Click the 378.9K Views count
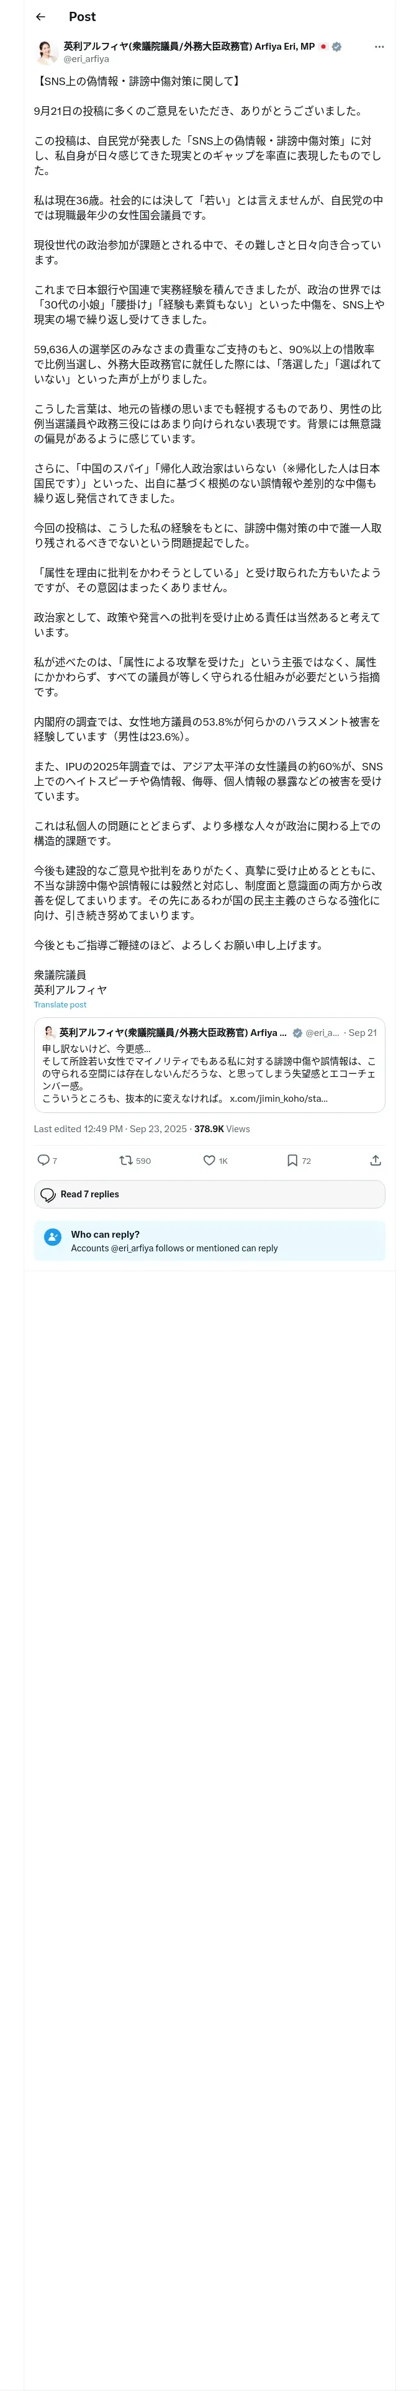Screen dimensions: 419x2391 point(222,1128)
